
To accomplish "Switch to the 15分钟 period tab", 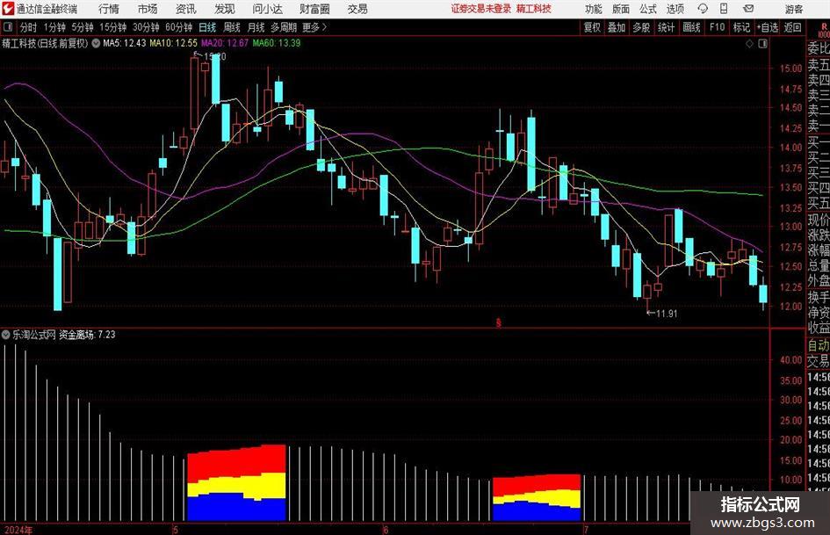I will (x=113, y=27).
